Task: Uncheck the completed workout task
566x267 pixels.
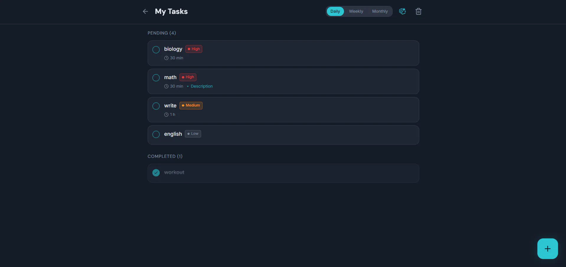Action: (156, 173)
